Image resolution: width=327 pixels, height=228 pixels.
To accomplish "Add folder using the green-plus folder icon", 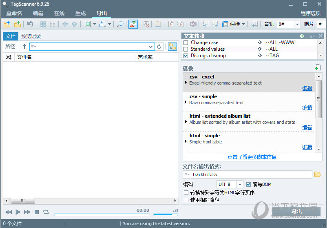I will click(x=18, y=24).
